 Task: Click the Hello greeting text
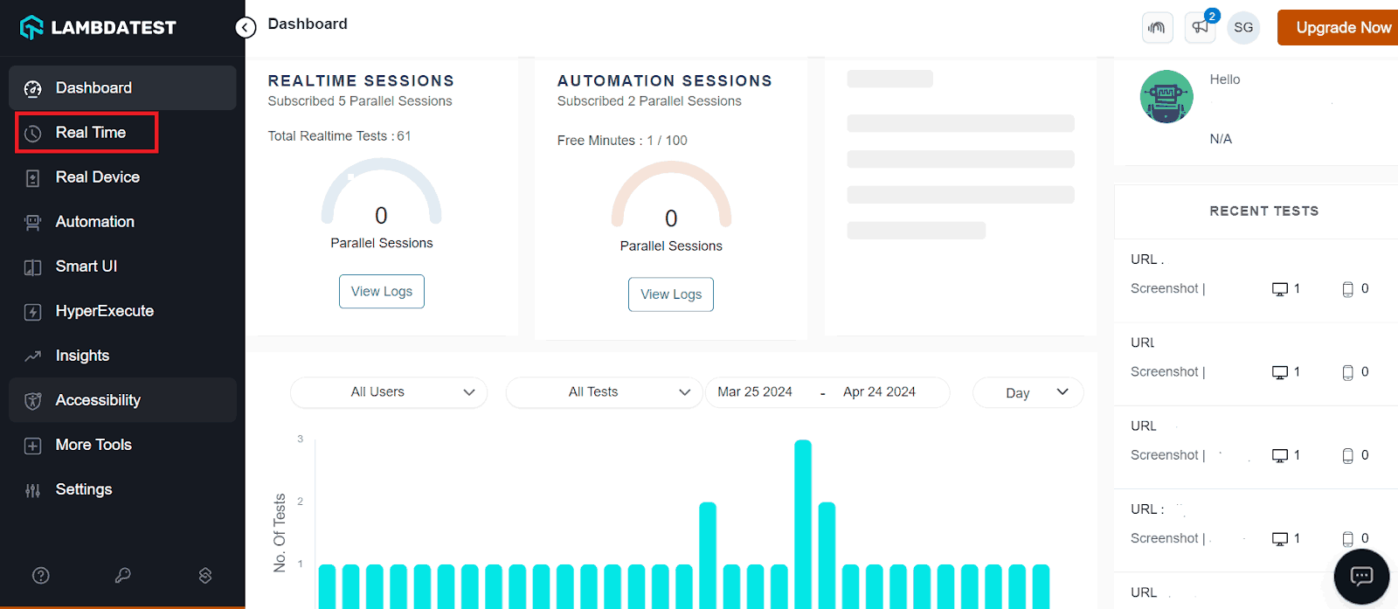(x=1225, y=80)
